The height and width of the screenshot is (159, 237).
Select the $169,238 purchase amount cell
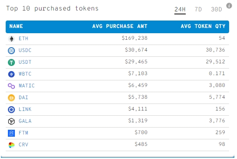click(134, 38)
